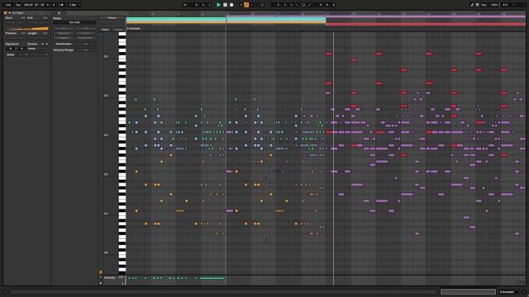Click the 4 / 4 time signature field
Image resolution: width=529 pixels, height=297 pixels.
(x=50, y=5)
